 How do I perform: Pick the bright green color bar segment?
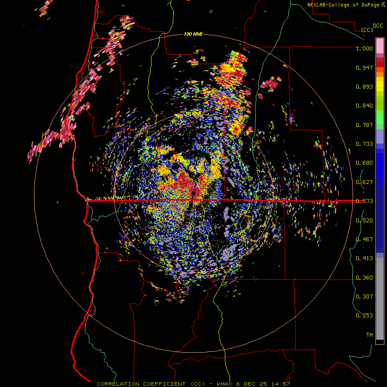tap(380, 117)
